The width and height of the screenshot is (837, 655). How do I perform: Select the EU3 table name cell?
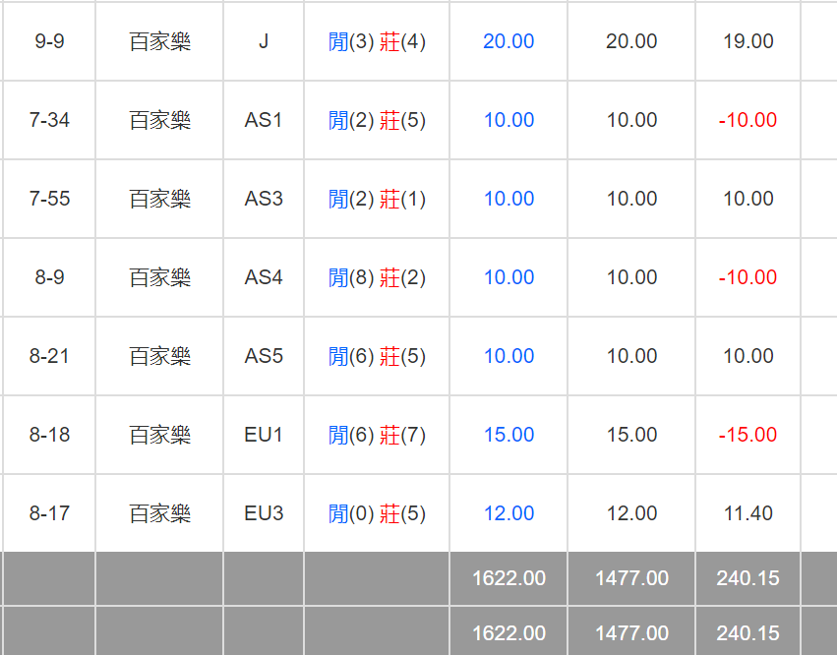point(264,513)
